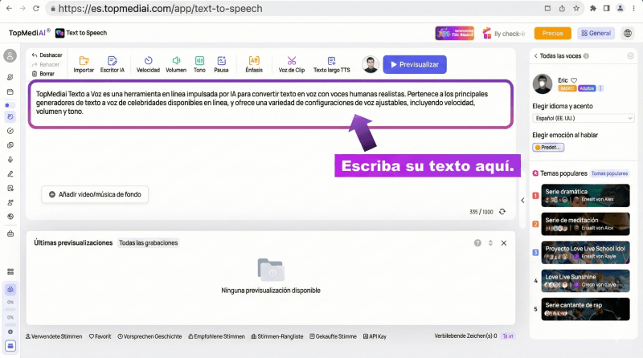Open Vorsprechen Geschichte in bottom bar

(x=149, y=336)
